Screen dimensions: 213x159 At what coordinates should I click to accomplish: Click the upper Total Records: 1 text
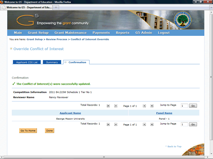90,105
